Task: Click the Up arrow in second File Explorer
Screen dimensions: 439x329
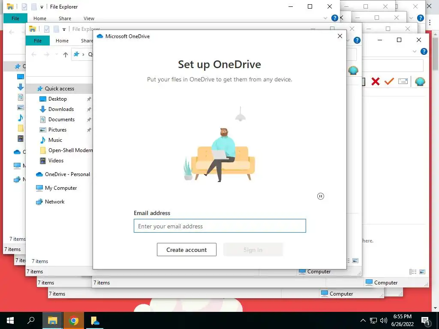Action: 65,54
